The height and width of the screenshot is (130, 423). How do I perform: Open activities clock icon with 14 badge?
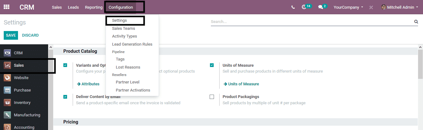pyautogui.click(x=304, y=7)
